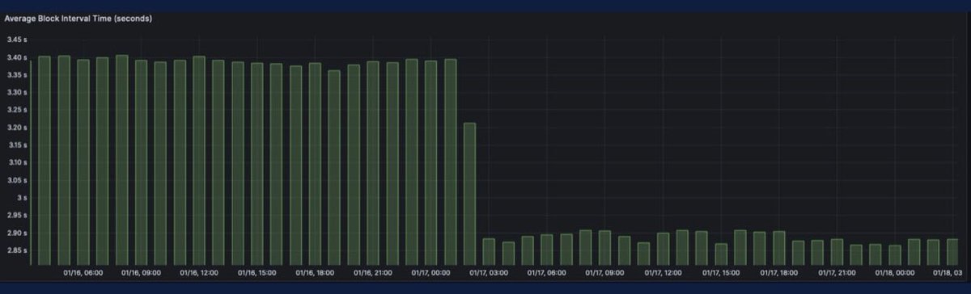Click the 01/17, 12:00 time label
The image size is (971, 294).
663,273
